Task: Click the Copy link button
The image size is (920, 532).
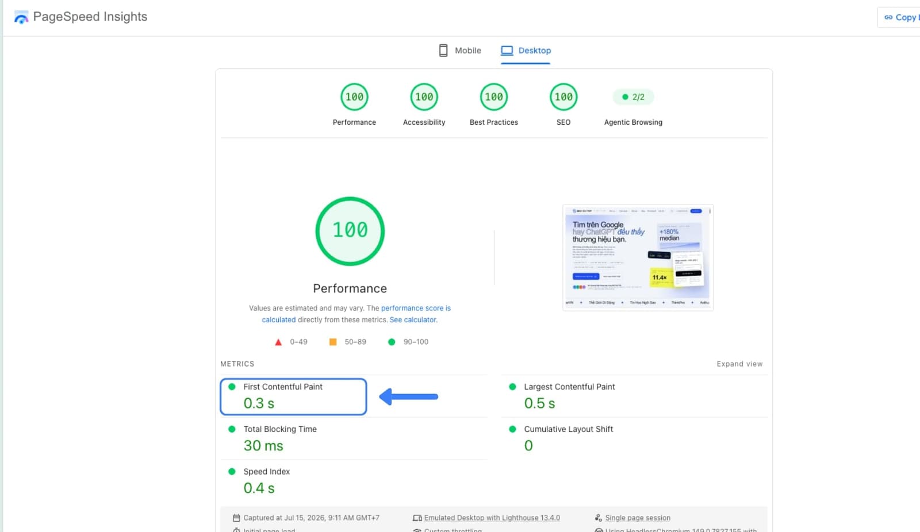Action: point(900,17)
